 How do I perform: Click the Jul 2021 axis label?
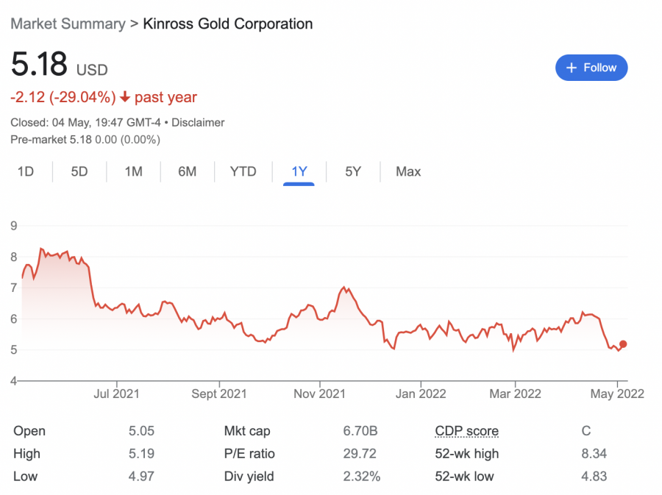(x=116, y=393)
